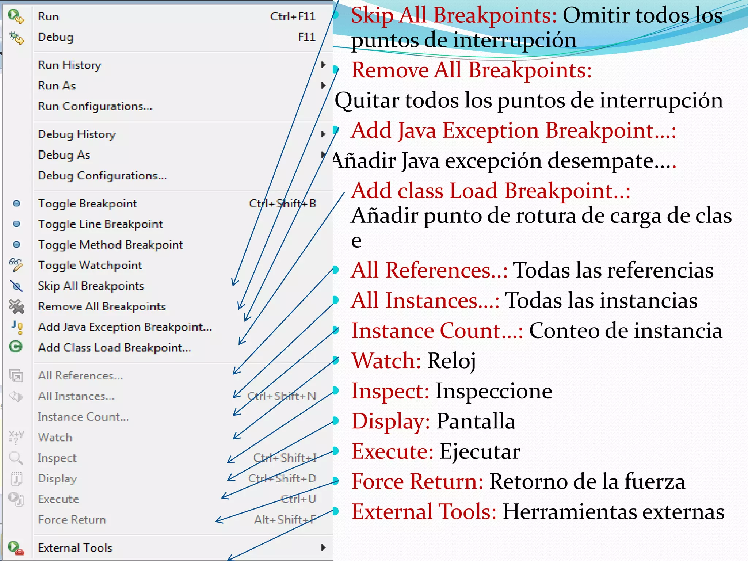Click the Inspect magnifier icon
748x561 pixels.
(16, 458)
